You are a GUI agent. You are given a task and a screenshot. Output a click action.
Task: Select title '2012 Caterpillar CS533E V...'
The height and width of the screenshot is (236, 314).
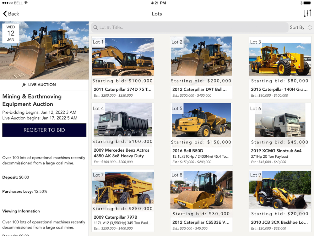click(x=201, y=222)
